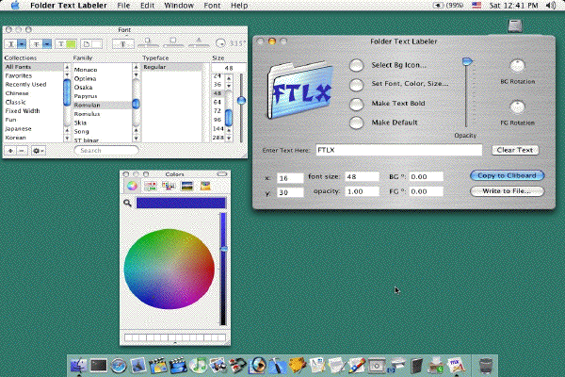Click the current blue color preview bar
The height and width of the screenshot is (377, 565).
[x=181, y=204]
